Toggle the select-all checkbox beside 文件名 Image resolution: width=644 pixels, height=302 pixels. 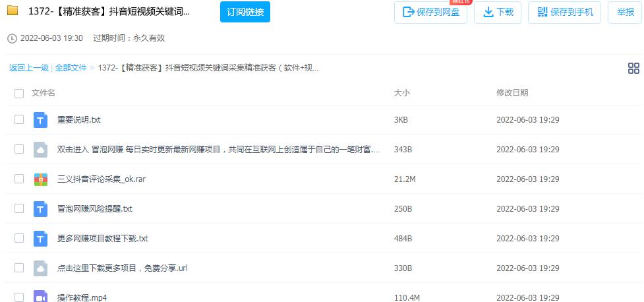[x=19, y=93]
